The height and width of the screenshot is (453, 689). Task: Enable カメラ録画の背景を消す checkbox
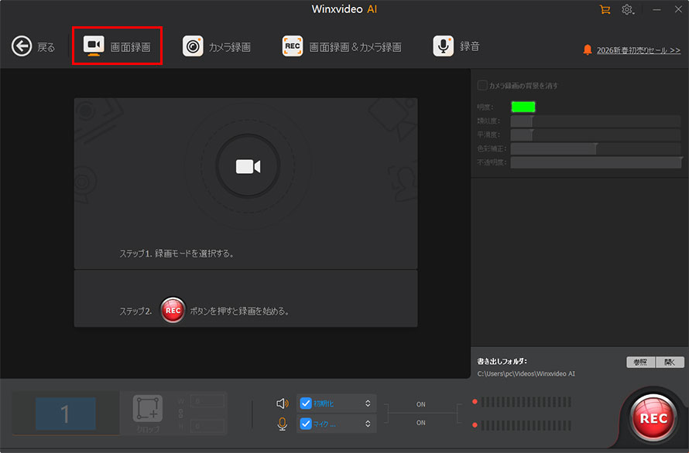(482, 85)
